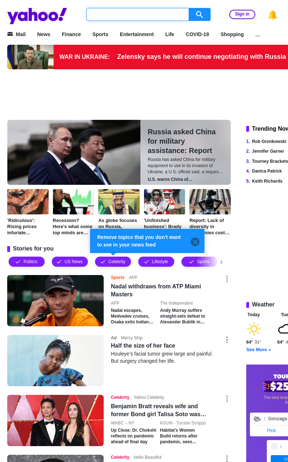Show more topic chips with arrow
The height and width of the screenshot is (462, 288).
coord(221,262)
